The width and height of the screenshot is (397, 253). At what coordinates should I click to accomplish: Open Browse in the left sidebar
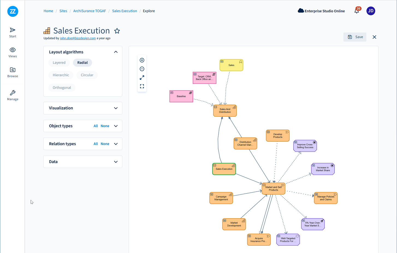coord(13,72)
